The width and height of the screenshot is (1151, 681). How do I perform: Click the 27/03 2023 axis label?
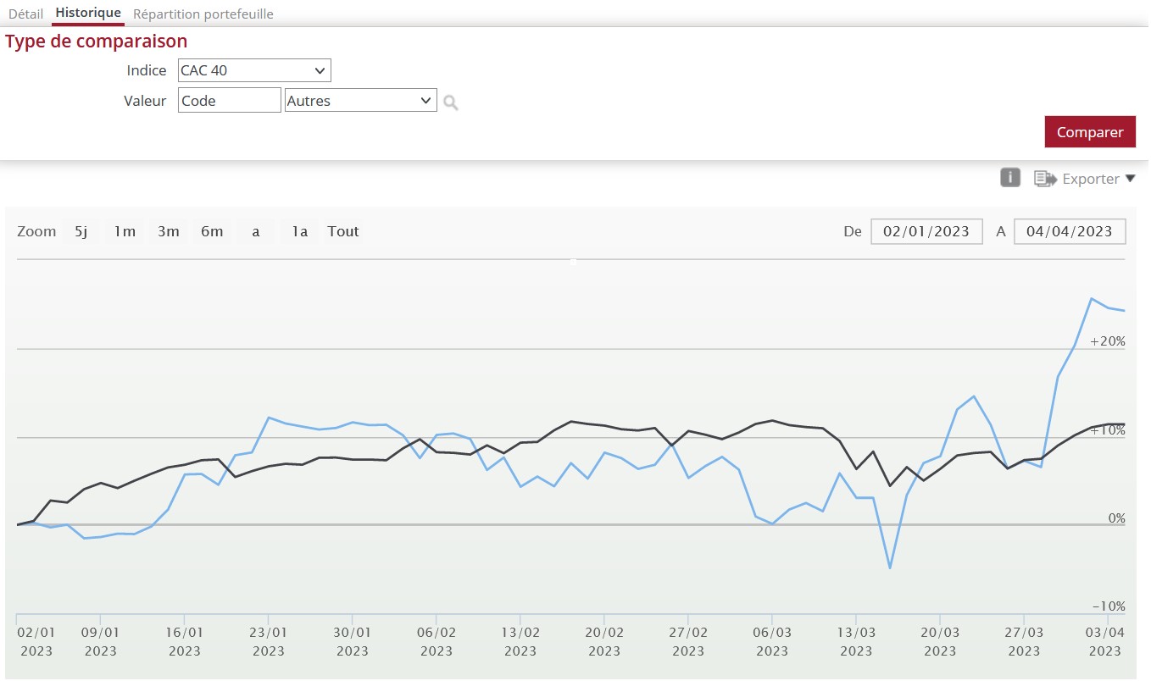coord(1024,641)
